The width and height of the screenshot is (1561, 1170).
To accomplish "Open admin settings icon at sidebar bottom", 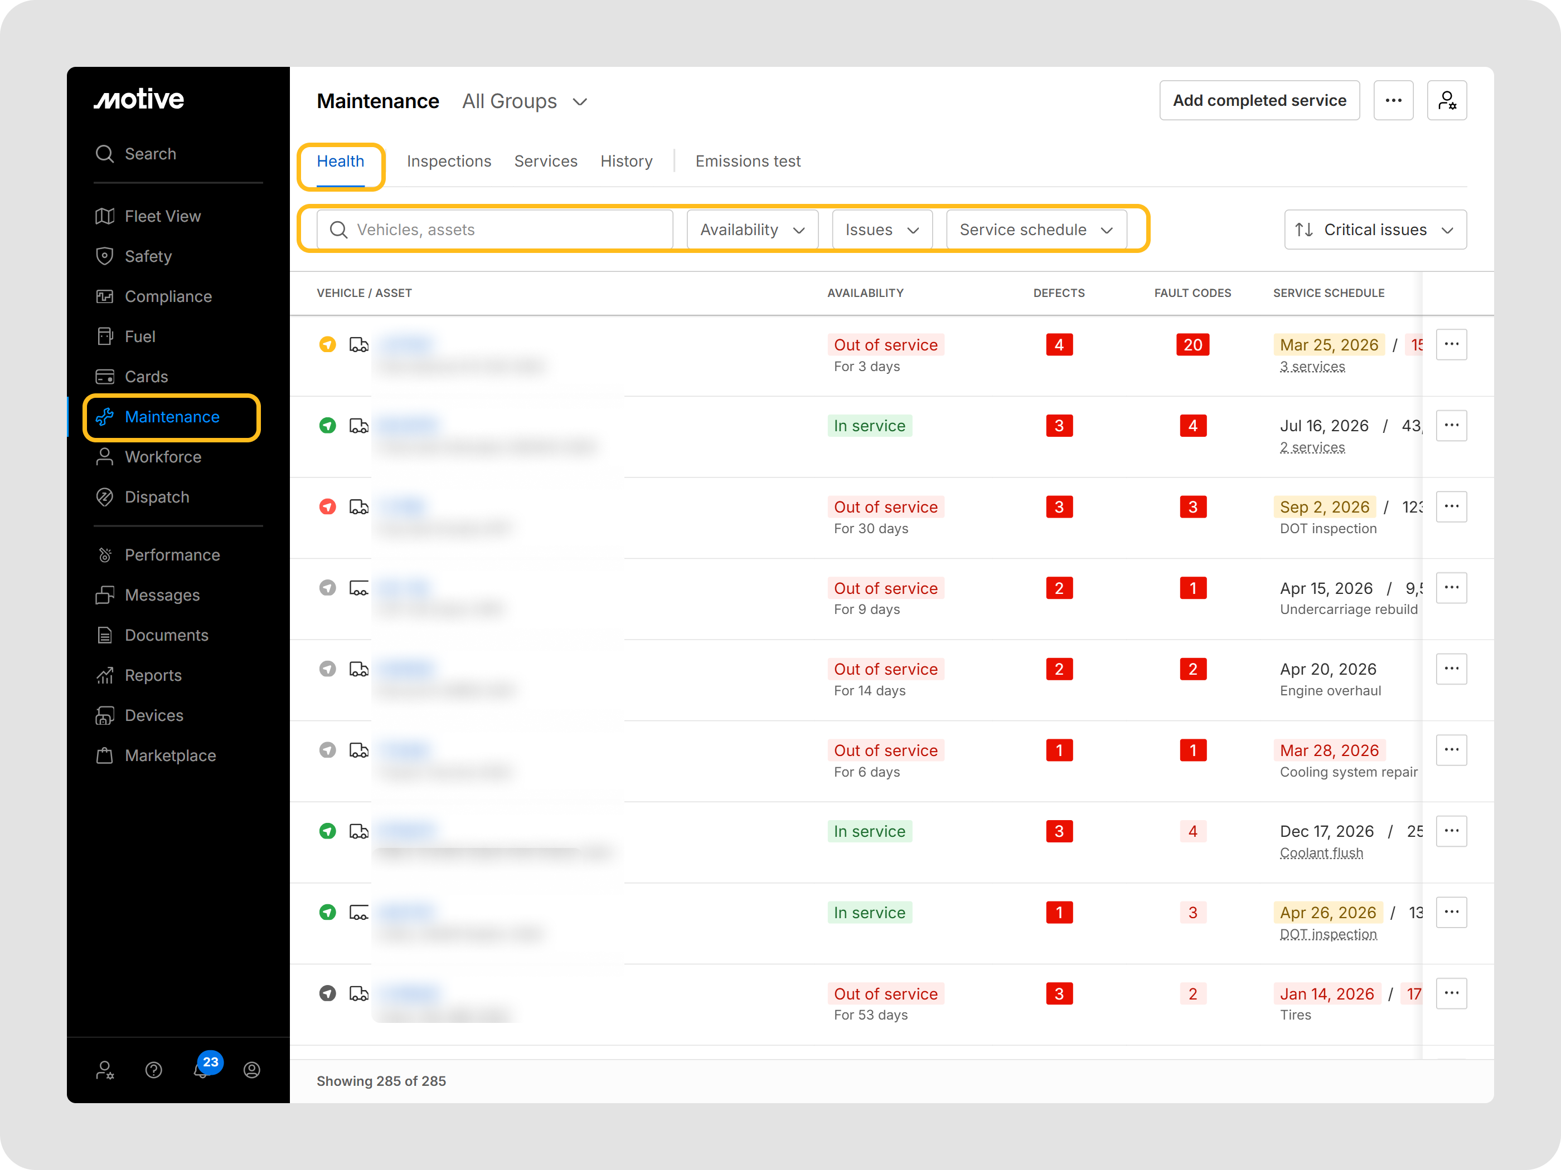I will point(105,1071).
